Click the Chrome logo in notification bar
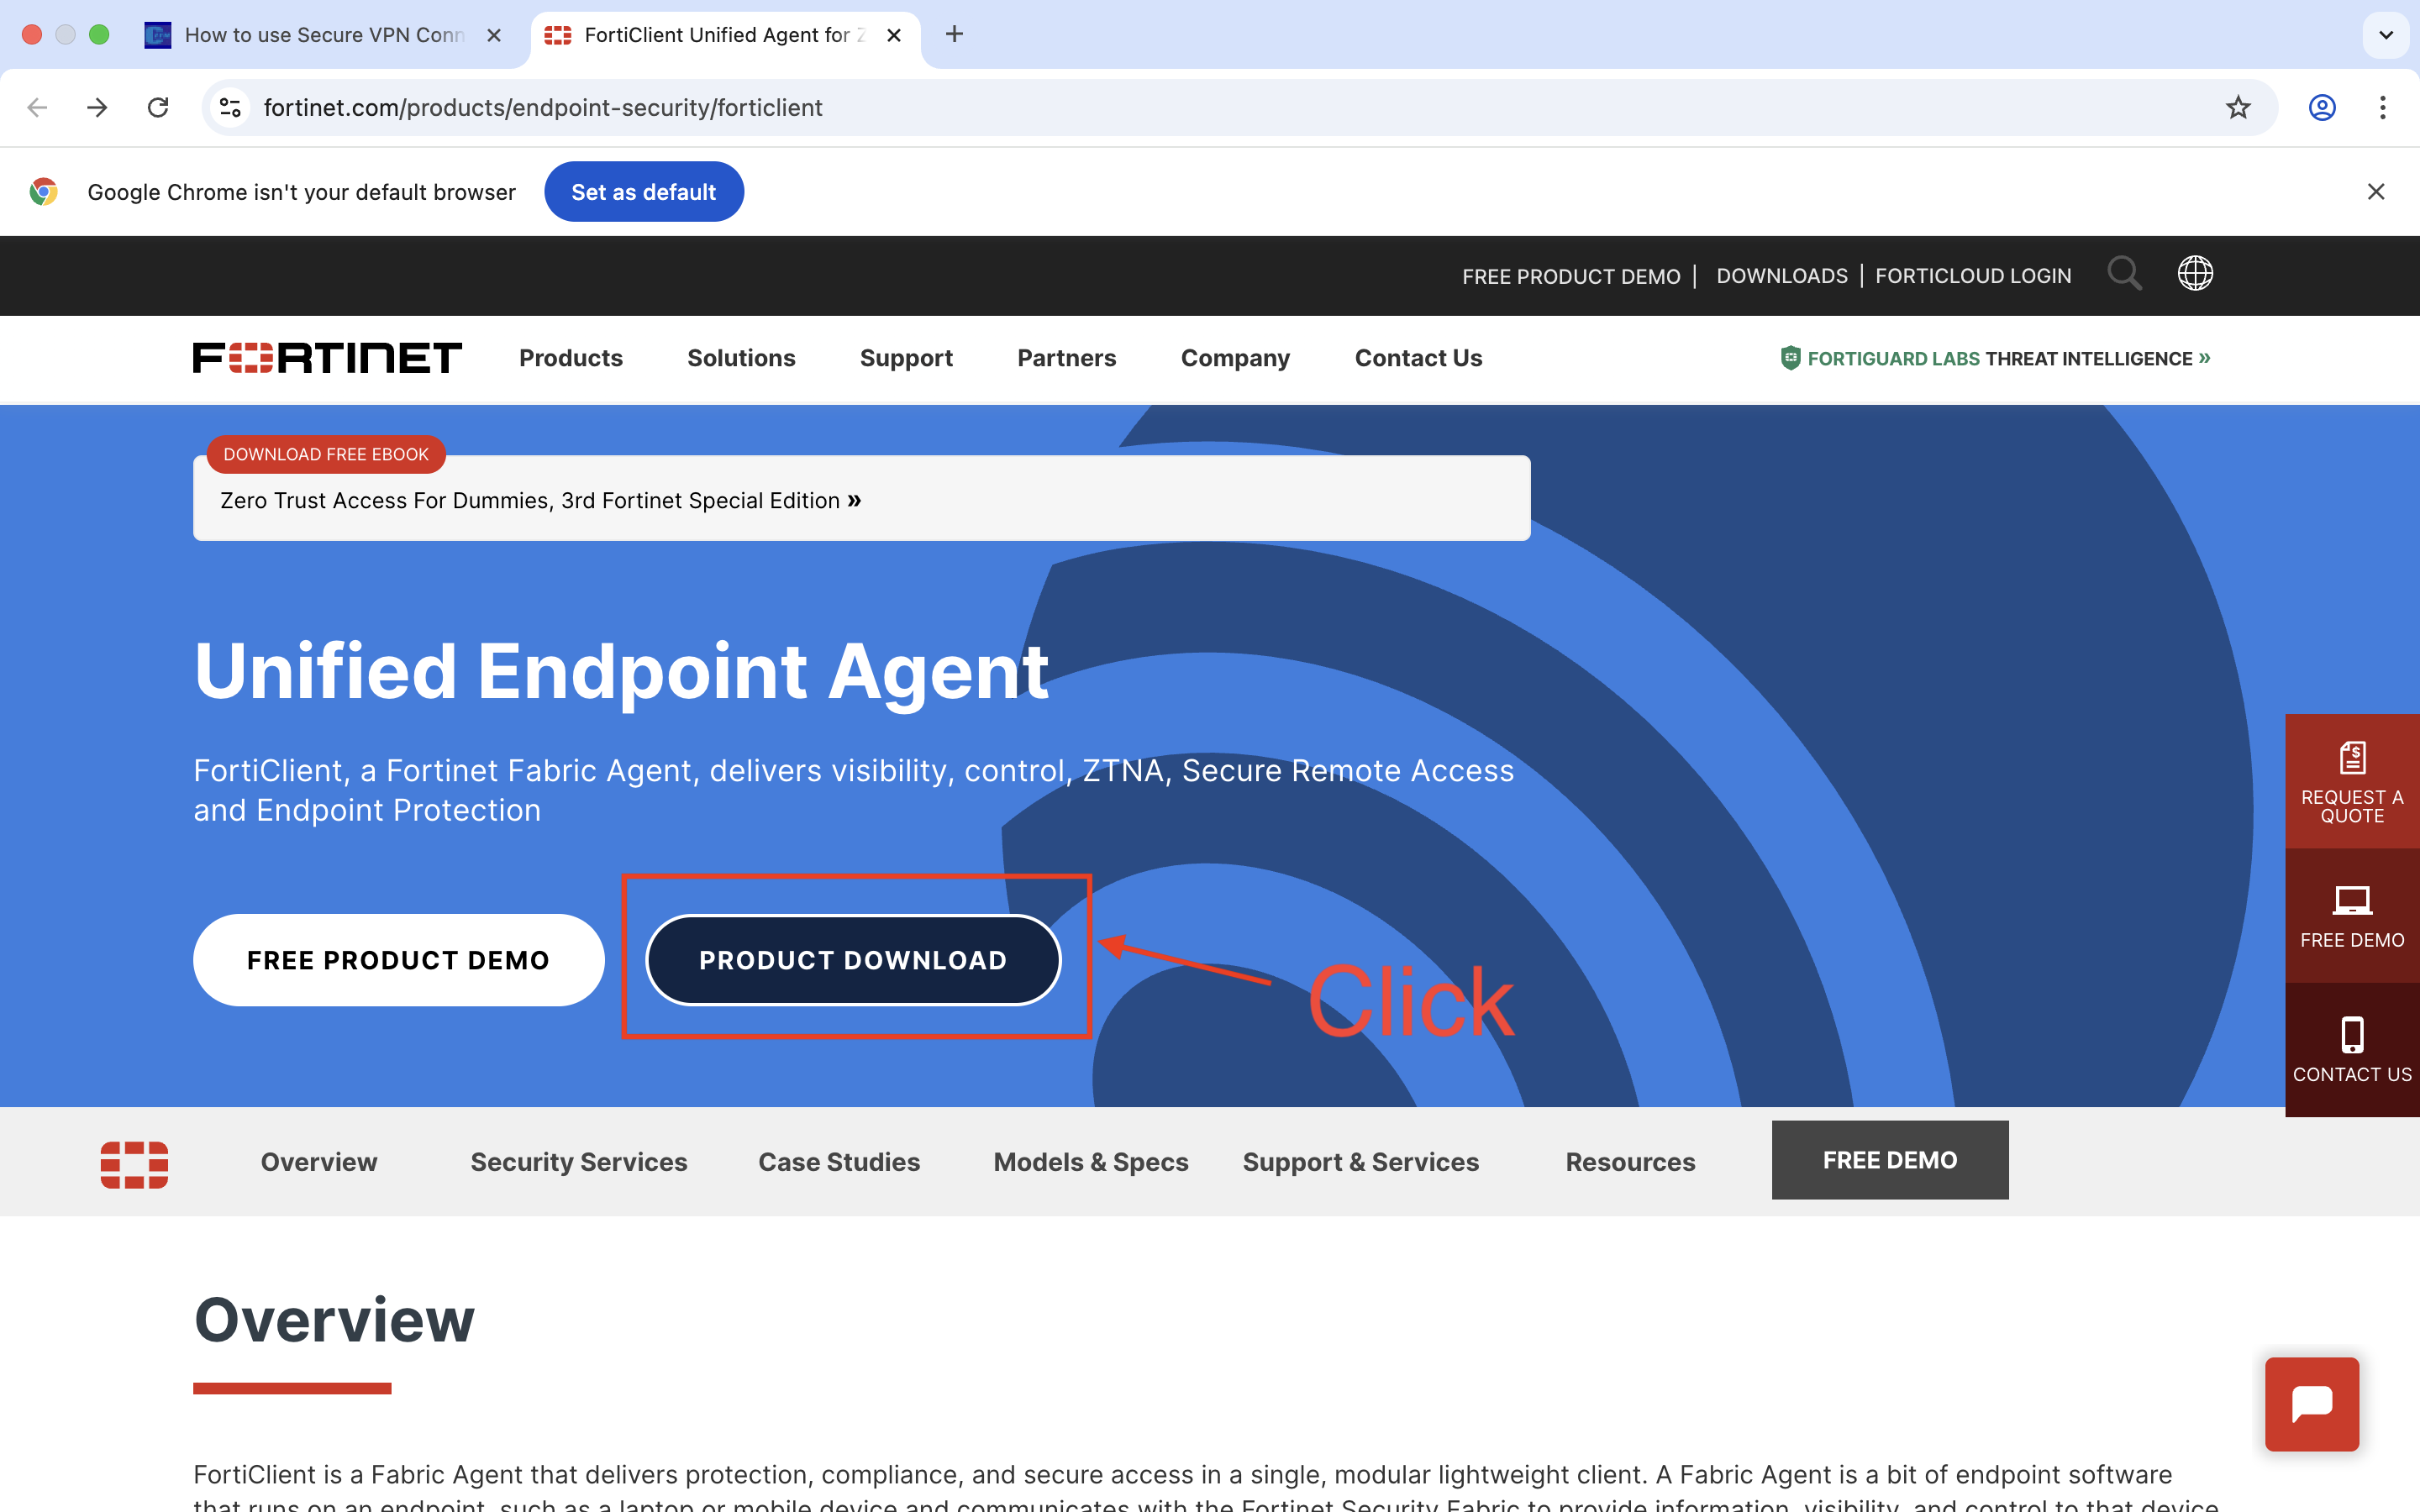This screenshot has width=2420, height=1512. point(43,191)
